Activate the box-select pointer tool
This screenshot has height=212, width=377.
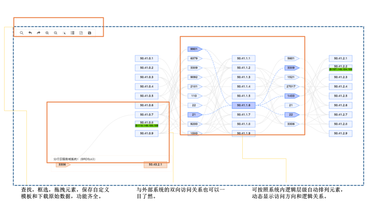pos(64,33)
